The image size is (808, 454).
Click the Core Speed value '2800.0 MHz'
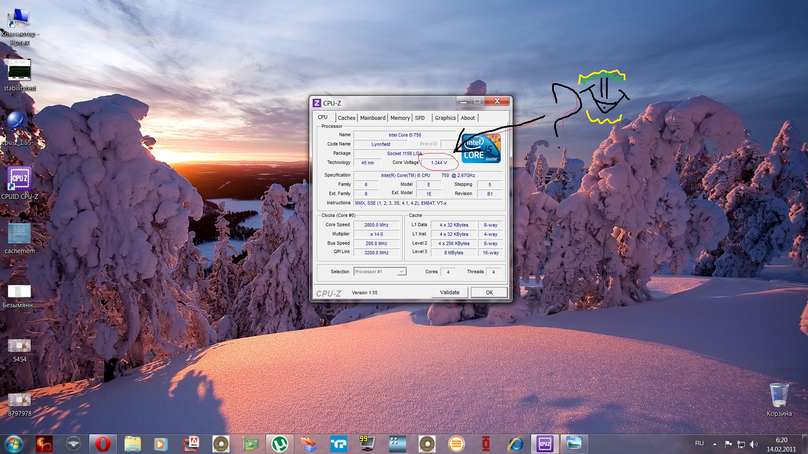point(376,225)
